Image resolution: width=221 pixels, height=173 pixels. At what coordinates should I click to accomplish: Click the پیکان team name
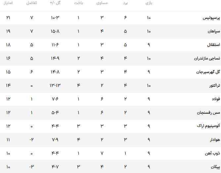click(x=215, y=167)
